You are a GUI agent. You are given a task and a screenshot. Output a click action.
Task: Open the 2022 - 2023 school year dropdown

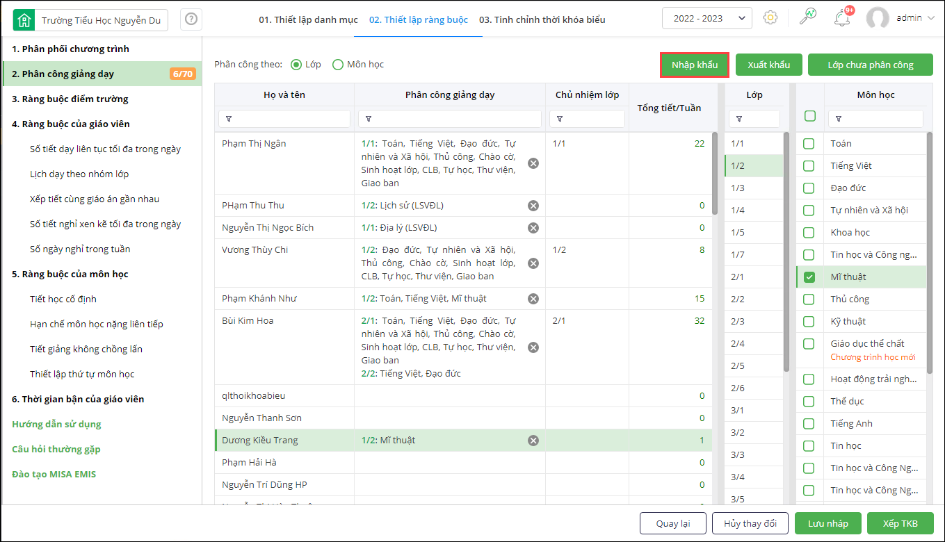(x=706, y=19)
